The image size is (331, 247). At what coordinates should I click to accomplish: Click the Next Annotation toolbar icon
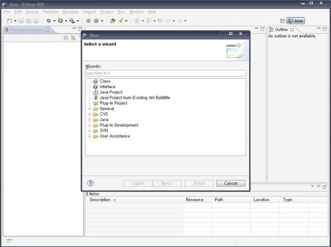click(137, 21)
